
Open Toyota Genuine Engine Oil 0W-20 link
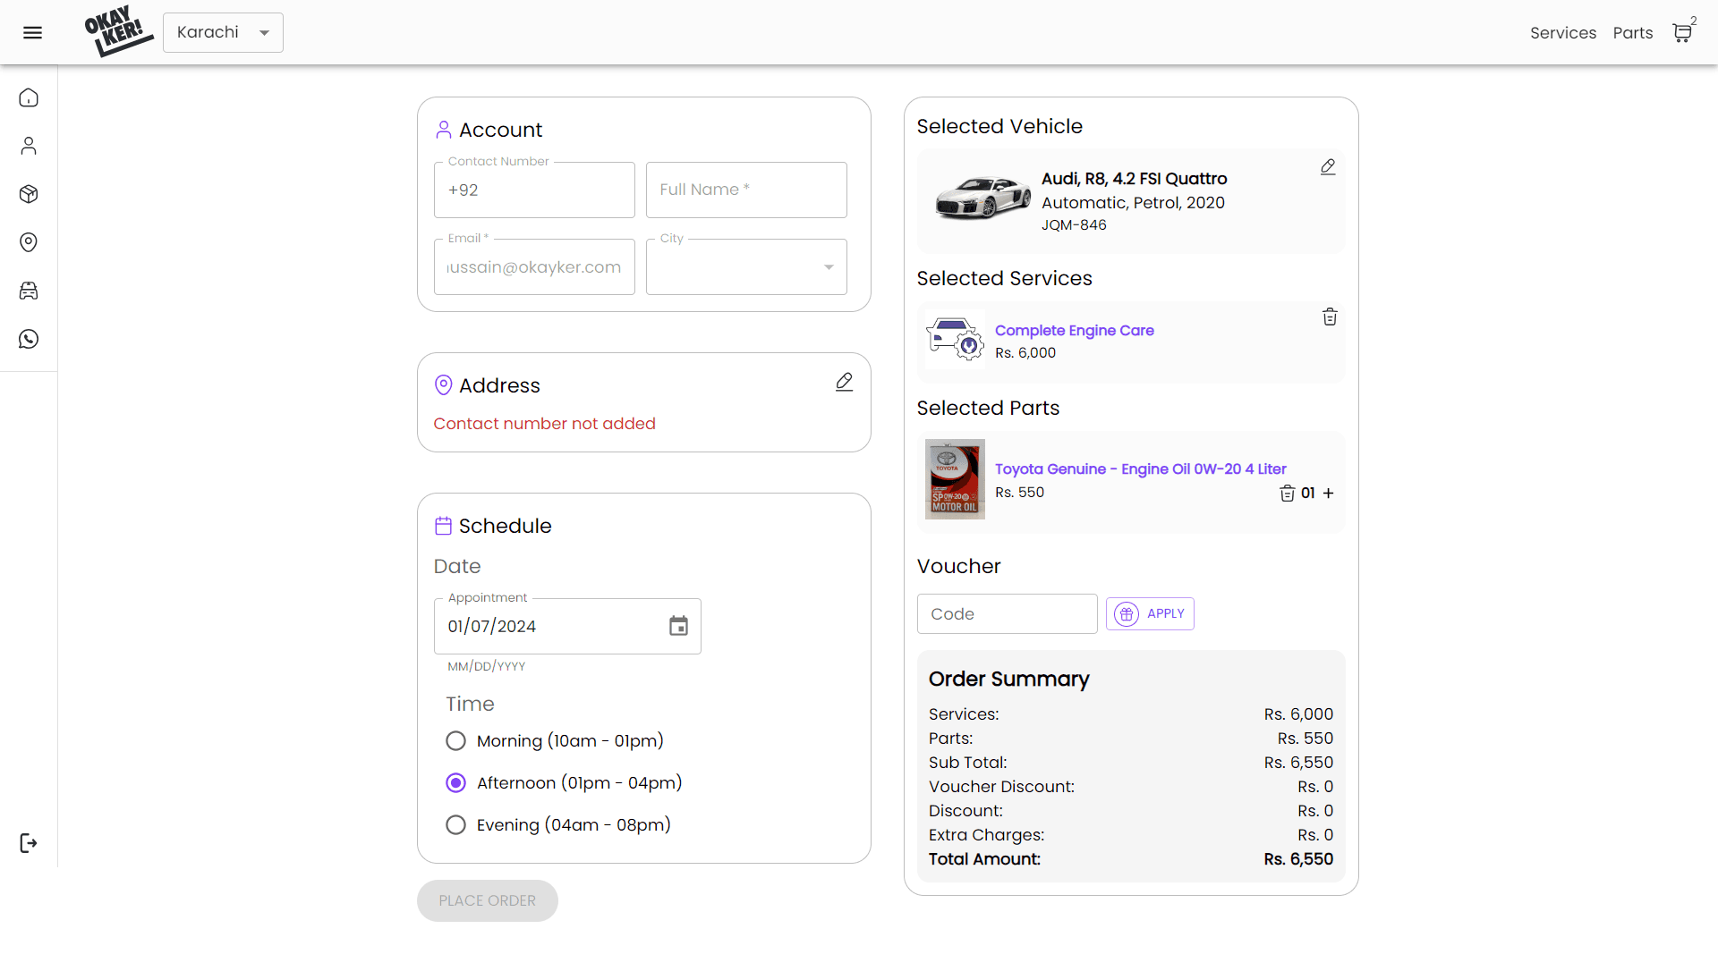[1140, 469]
